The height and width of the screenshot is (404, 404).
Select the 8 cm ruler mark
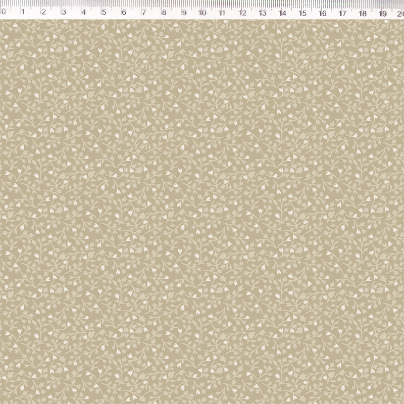(164, 13)
